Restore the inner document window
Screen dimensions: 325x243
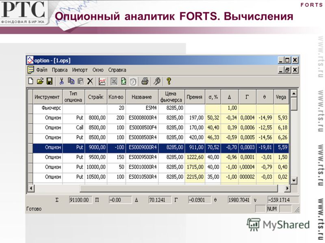coord(287,70)
